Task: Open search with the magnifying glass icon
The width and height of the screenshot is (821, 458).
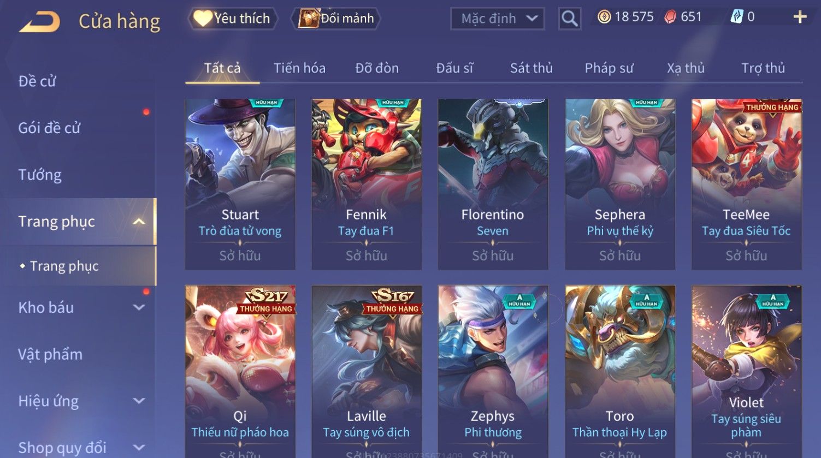Action: pos(569,19)
